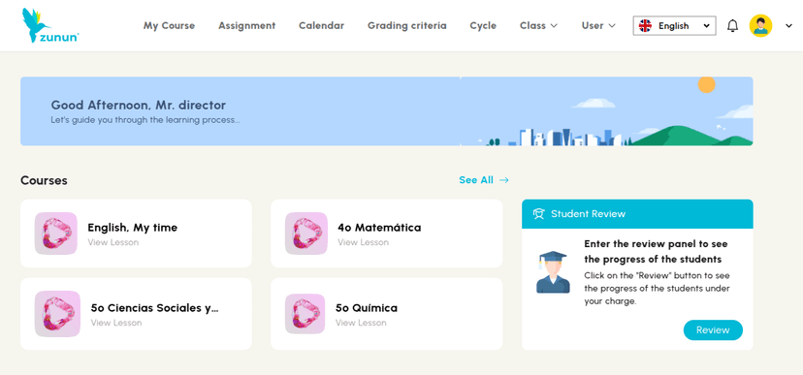This screenshot has width=803, height=375.
Task: Click the 4o Matemática course title
Action: [379, 228]
